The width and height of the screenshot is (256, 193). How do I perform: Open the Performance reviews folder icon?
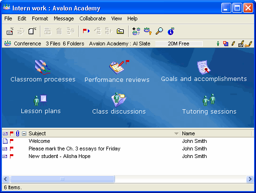(x=119, y=67)
